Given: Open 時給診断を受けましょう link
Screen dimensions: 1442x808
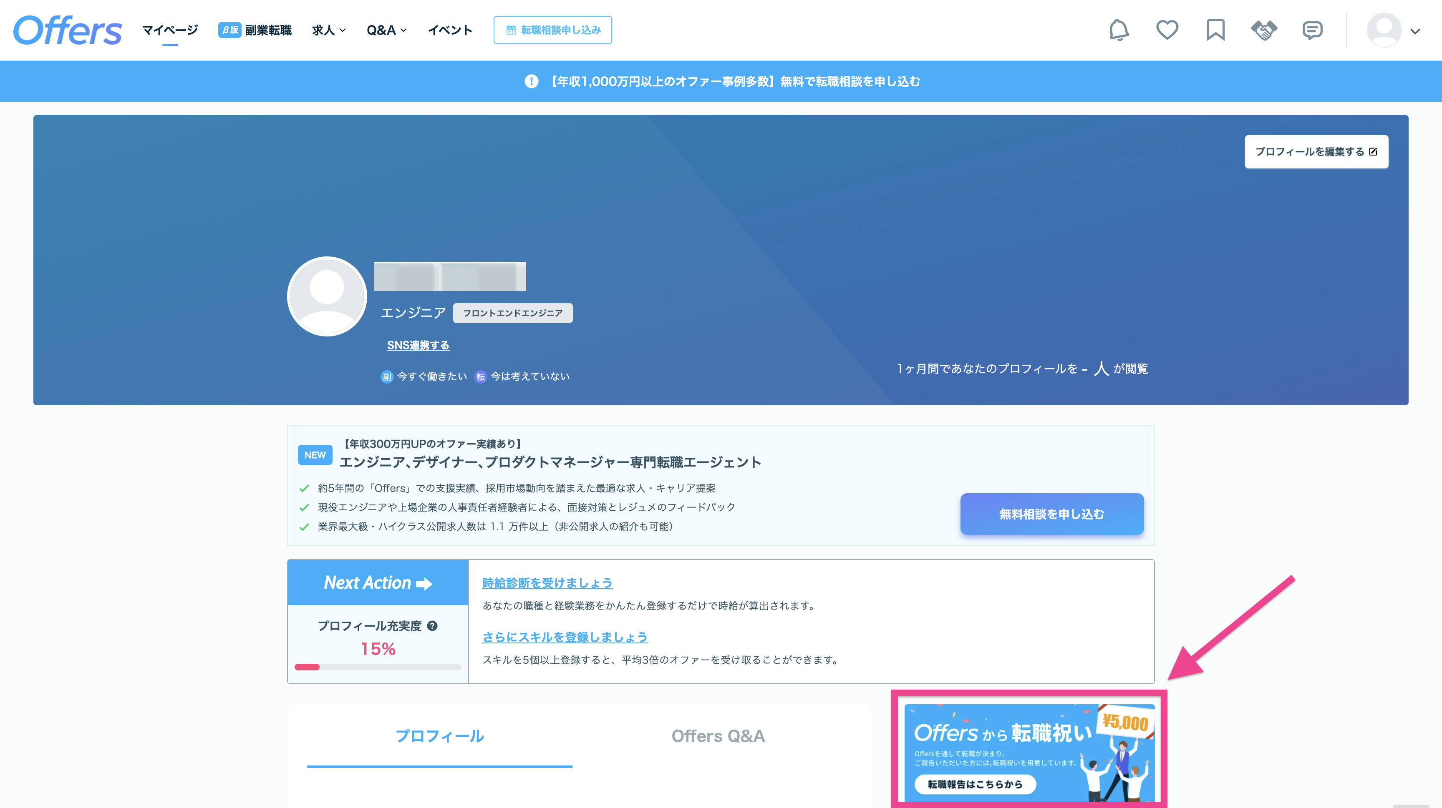Looking at the screenshot, I should (547, 583).
